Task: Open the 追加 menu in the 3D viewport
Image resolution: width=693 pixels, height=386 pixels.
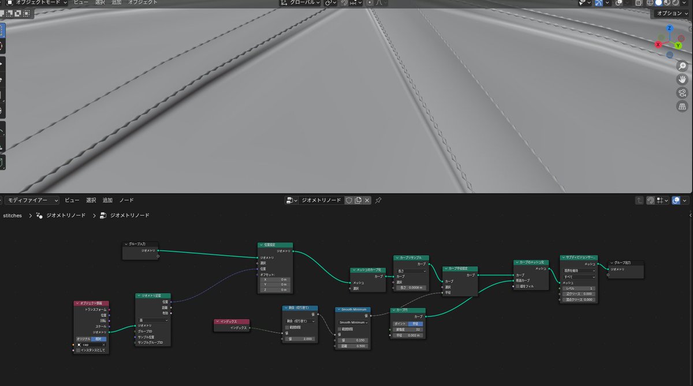Action: point(116,2)
